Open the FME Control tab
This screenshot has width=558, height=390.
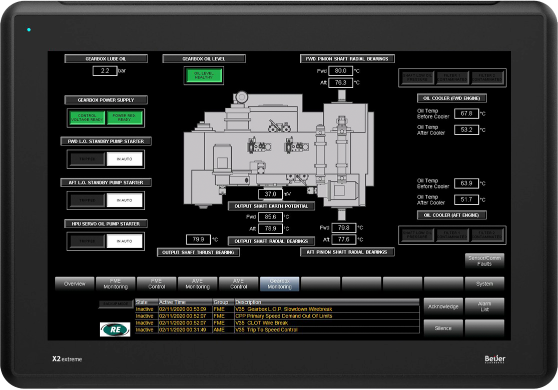click(157, 284)
